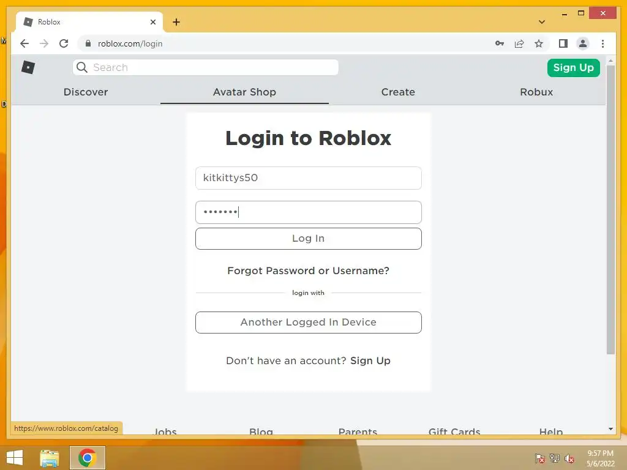Minimize the Chrome window
This screenshot has height=470, width=627.
(x=564, y=13)
